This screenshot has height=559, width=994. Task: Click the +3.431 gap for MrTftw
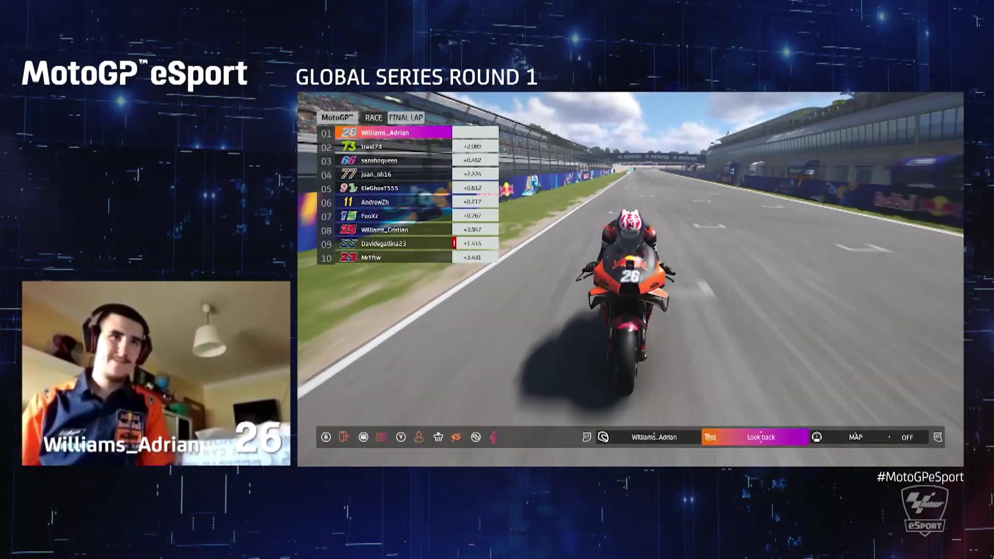click(473, 257)
